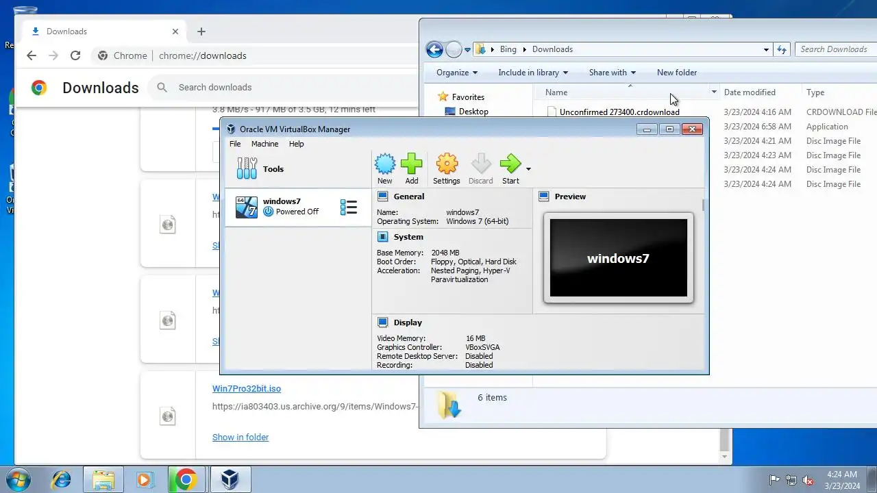This screenshot has height=493, width=877.
Task: Open a new Chrome tab
Action: tap(201, 31)
